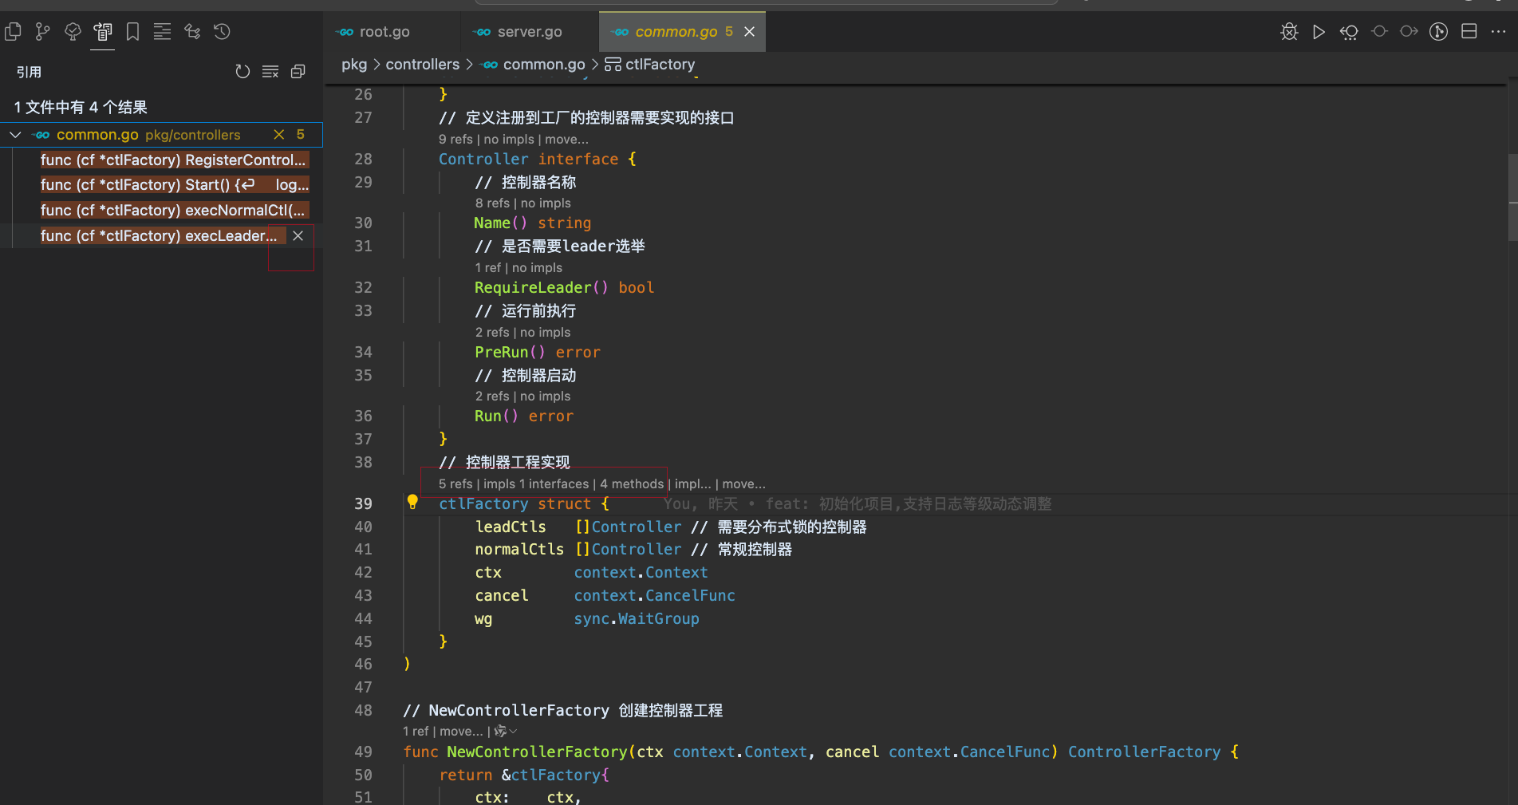Click the ControllerFactory return type on line 49
Viewport: 1518px width, 805px height.
[x=1145, y=752]
